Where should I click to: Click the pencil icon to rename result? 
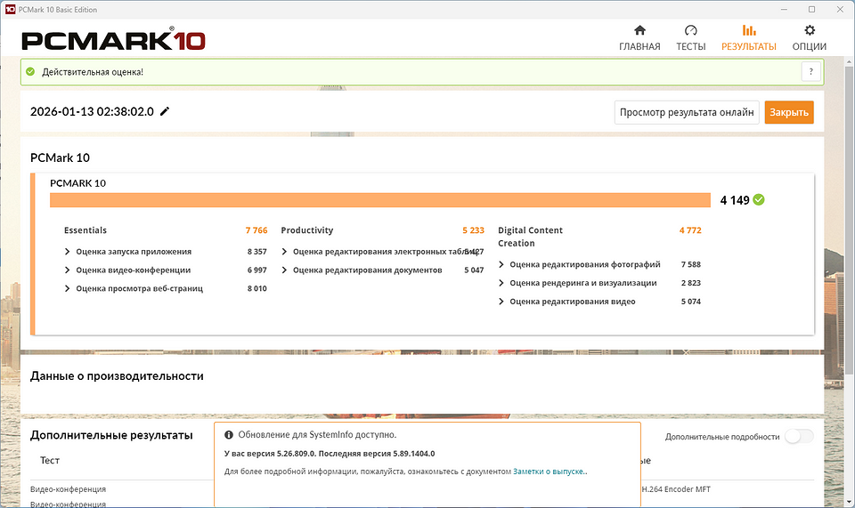(165, 111)
